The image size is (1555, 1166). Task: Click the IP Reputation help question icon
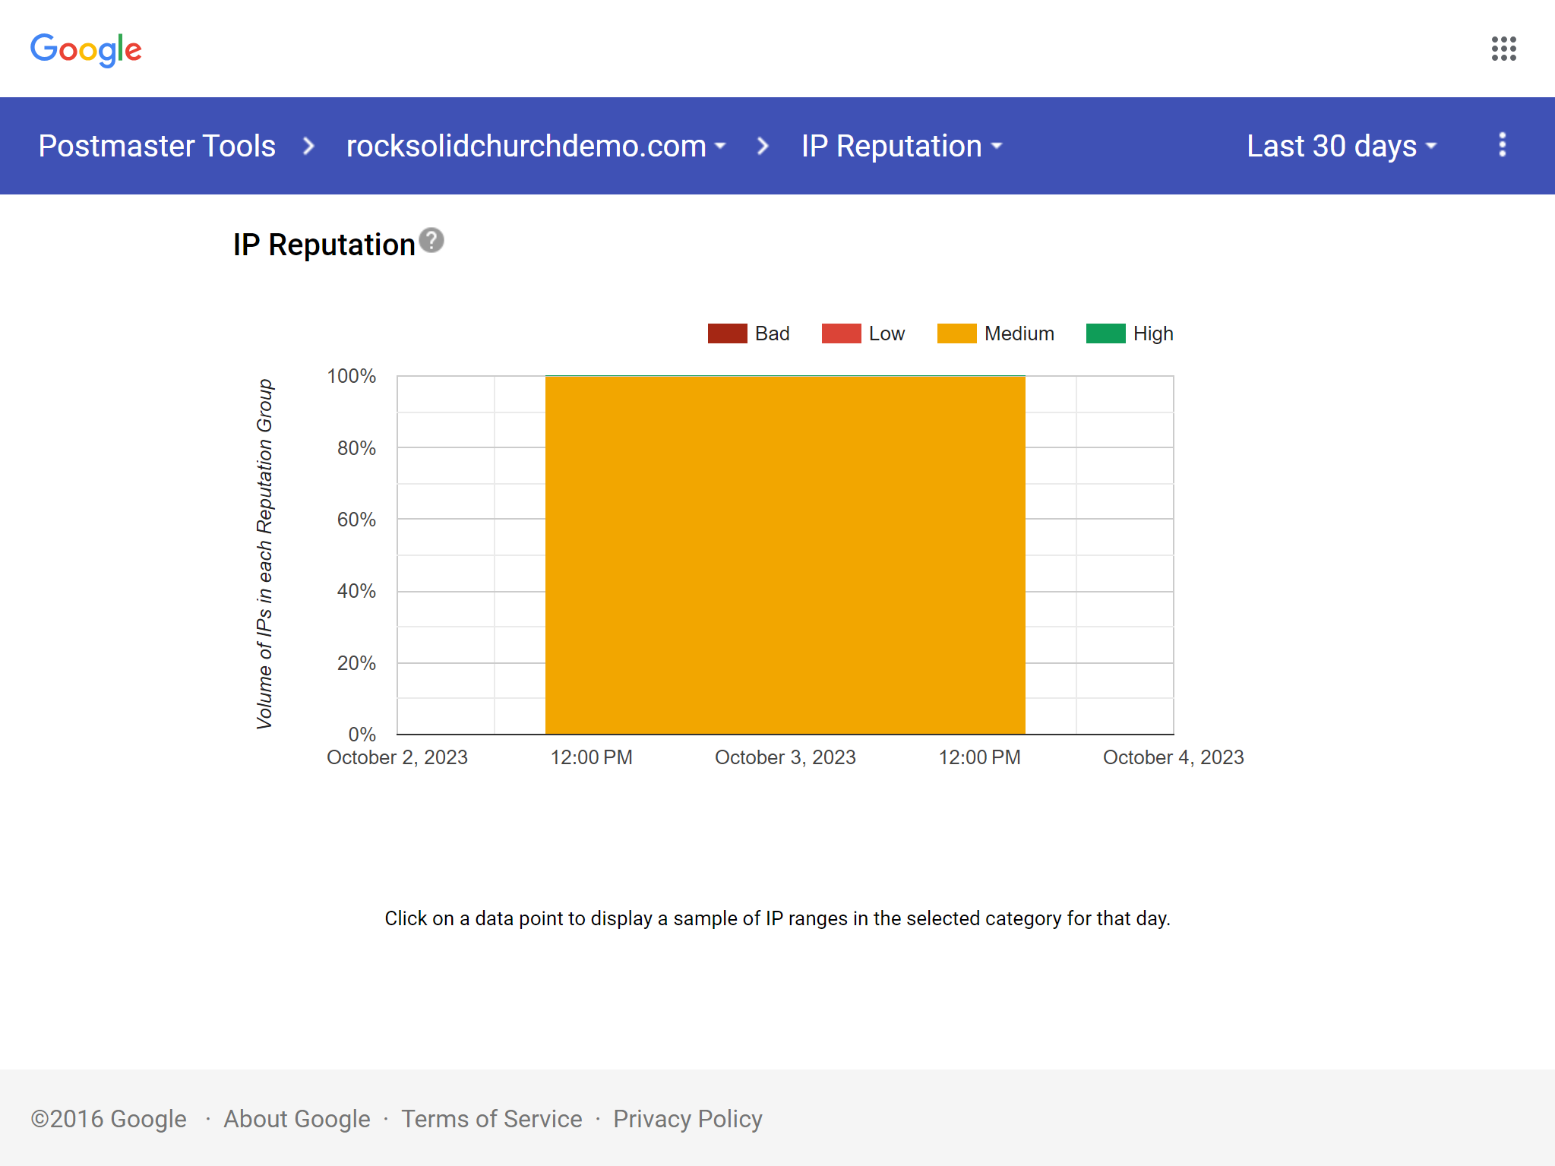tap(431, 241)
